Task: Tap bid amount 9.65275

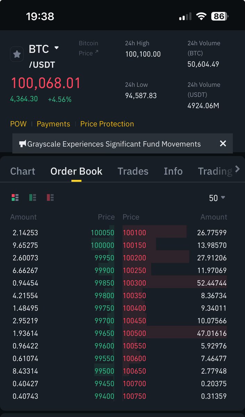Action: 25,245
